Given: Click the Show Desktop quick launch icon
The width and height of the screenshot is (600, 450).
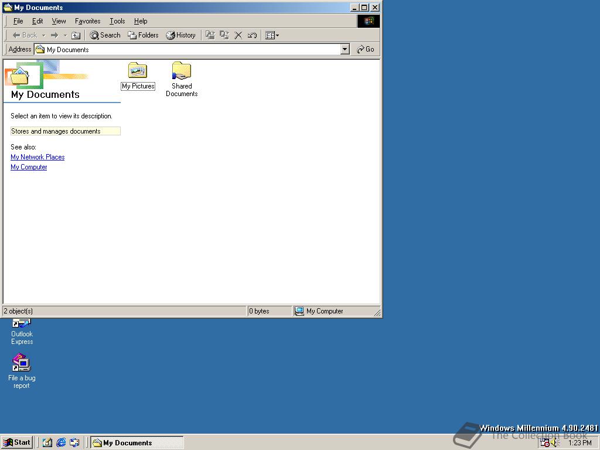Looking at the screenshot, I should 47,443.
